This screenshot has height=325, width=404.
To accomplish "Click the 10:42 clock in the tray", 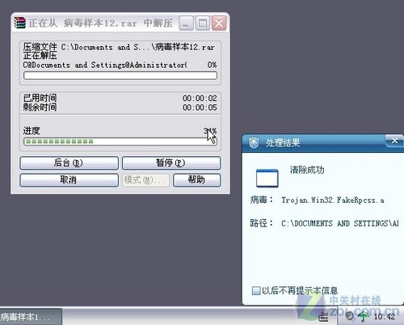I will point(385,317).
